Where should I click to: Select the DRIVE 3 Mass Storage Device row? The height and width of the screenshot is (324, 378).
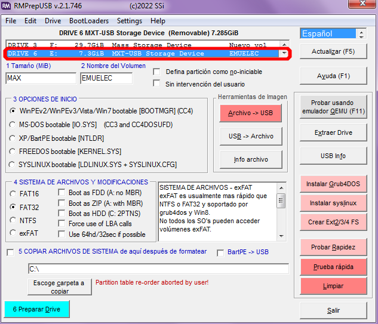[x=143, y=45]
